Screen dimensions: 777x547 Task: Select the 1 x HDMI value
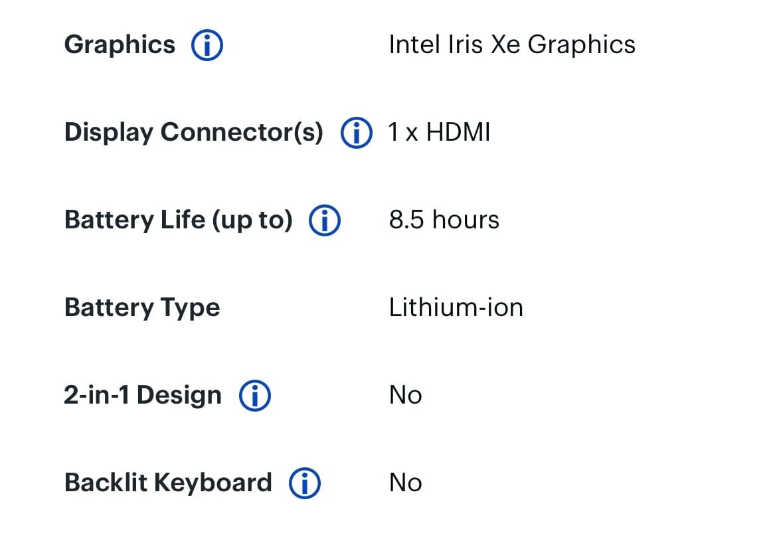tap(440, 132)
